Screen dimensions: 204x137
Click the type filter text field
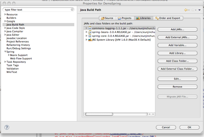tap(37, 10)
